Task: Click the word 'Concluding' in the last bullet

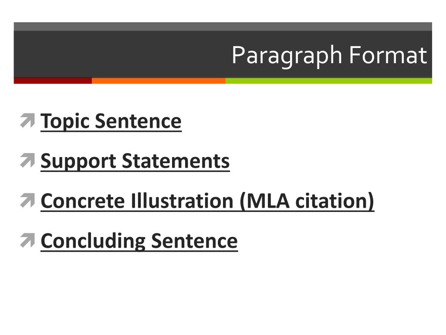Action: pyautogui.click(x=93, y=242)
